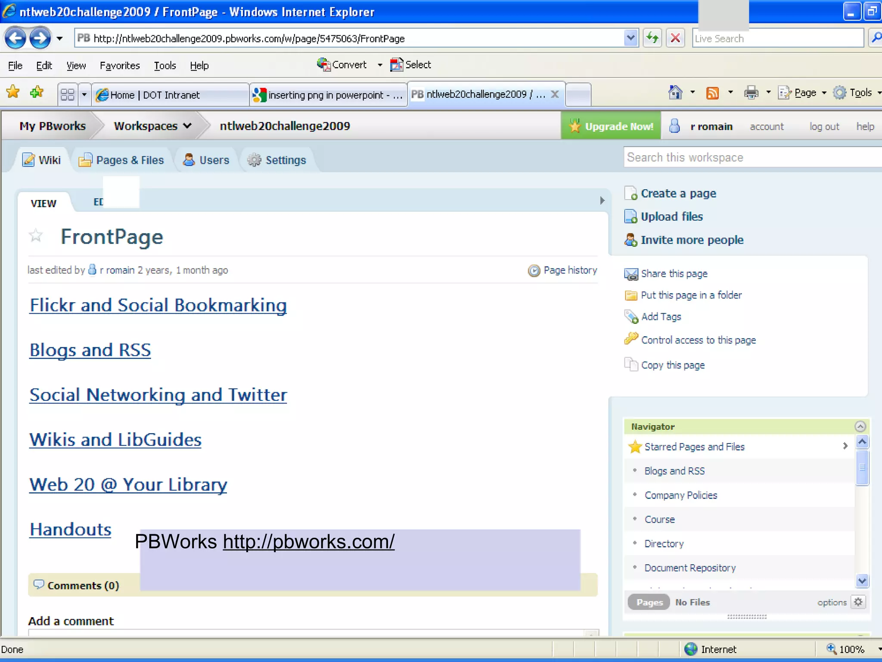Select the Settings tab
The width and height of the screenshot is (882, 662).
277,160
